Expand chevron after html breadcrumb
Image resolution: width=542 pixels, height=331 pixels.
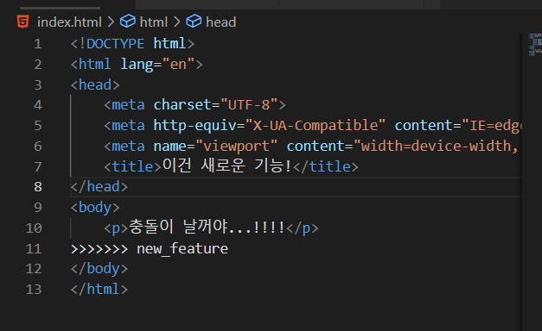coord(176,22)
